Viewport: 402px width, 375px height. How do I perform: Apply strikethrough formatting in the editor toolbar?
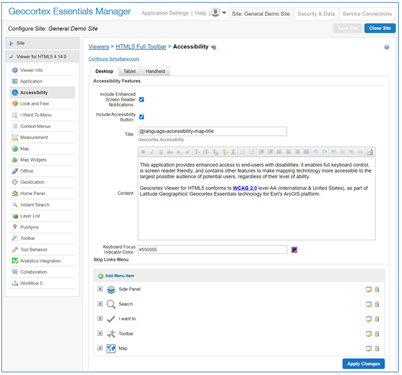tap(170, 152)
